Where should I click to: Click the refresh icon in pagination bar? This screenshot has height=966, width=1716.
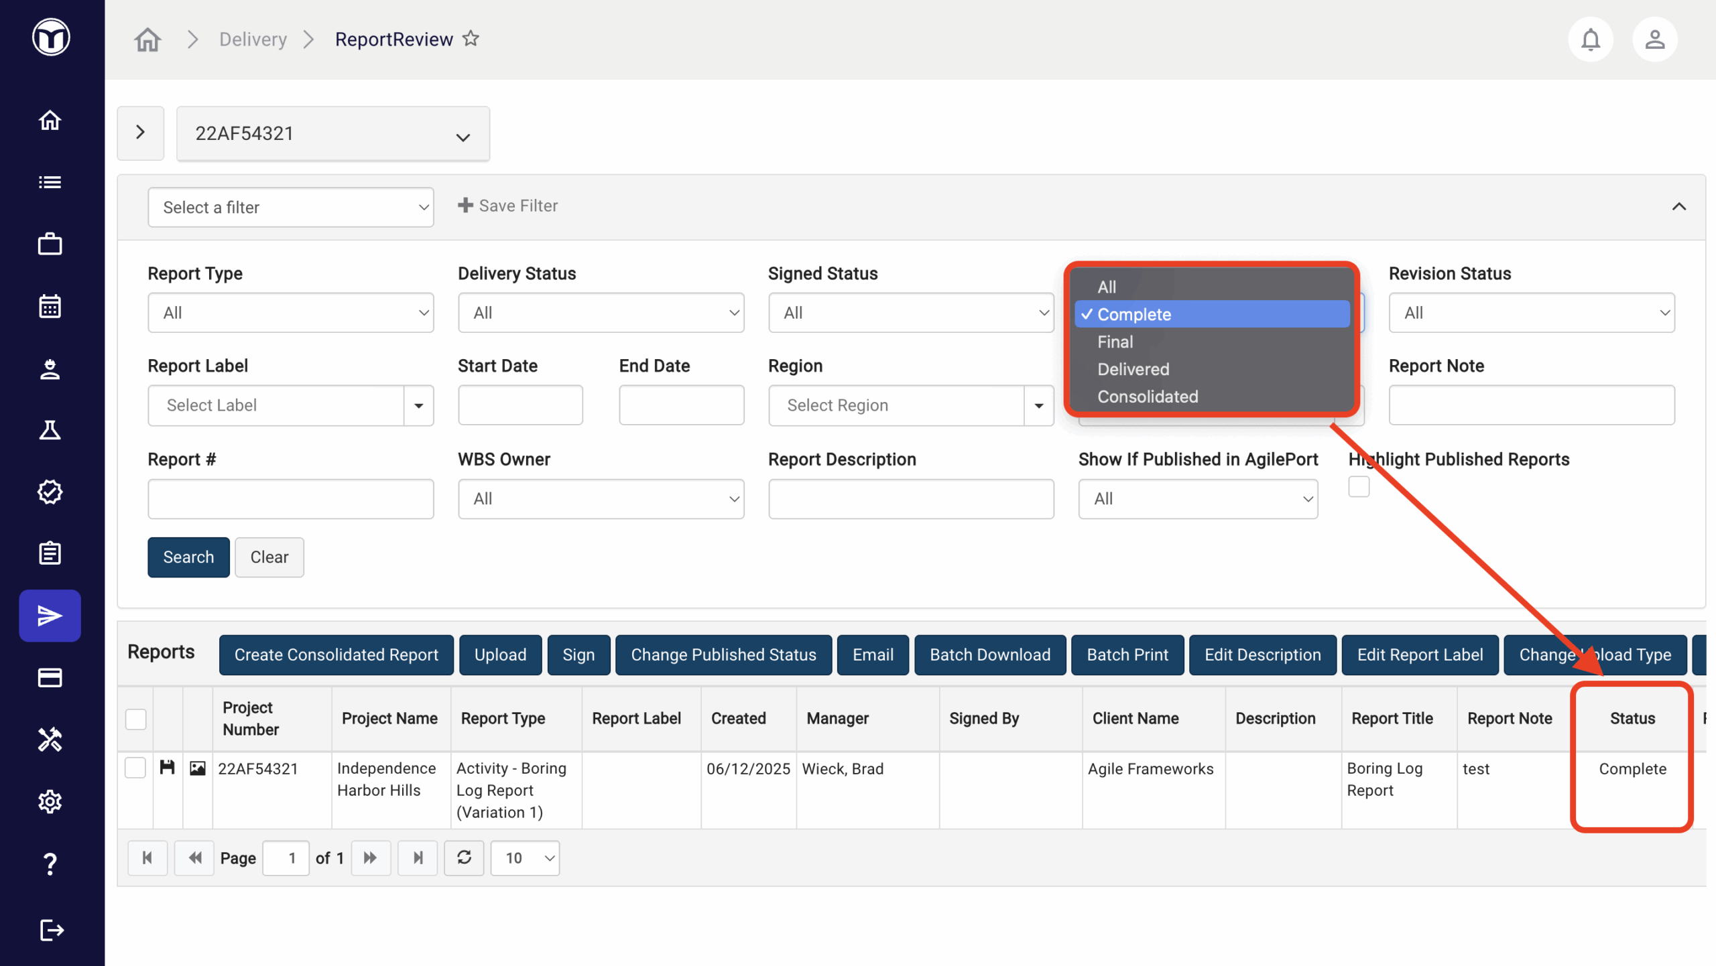click(x=464, y=857)
